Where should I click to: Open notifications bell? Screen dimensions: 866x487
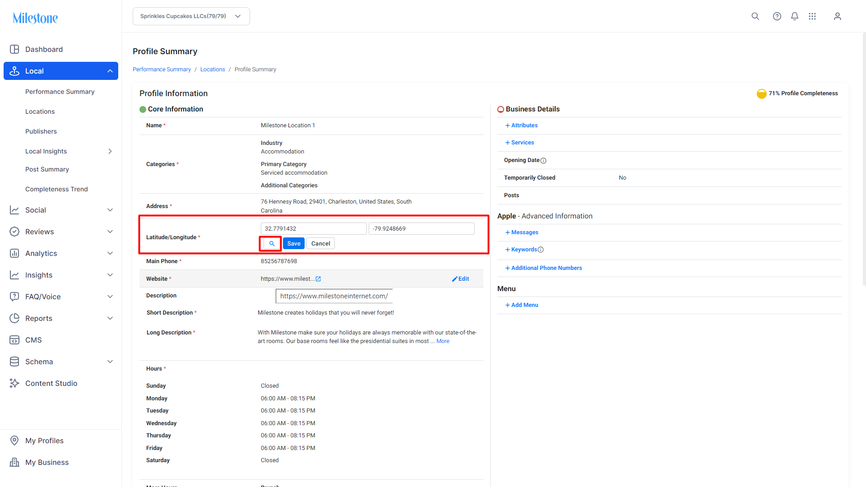(x=795, y=16)
